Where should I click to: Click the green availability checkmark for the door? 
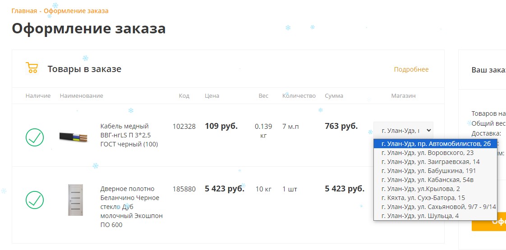35,200
